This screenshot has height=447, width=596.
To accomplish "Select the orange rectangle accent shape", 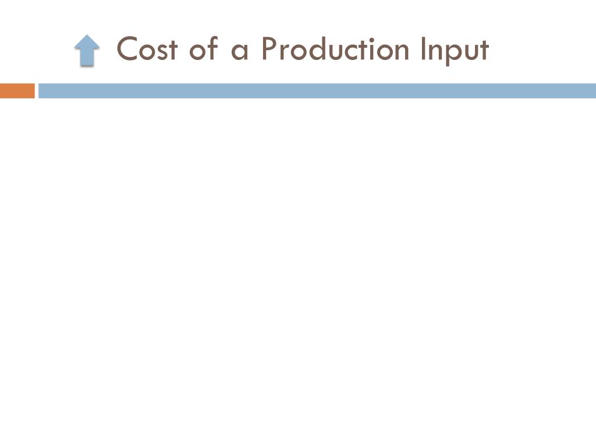I will coord(17,91).
